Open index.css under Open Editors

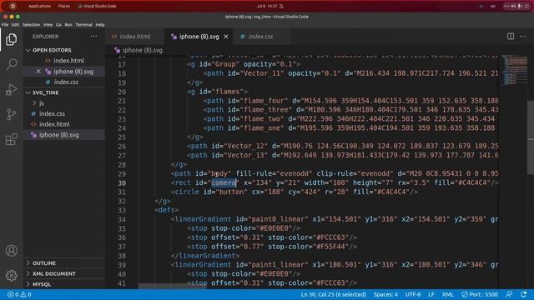coord(66,82)
